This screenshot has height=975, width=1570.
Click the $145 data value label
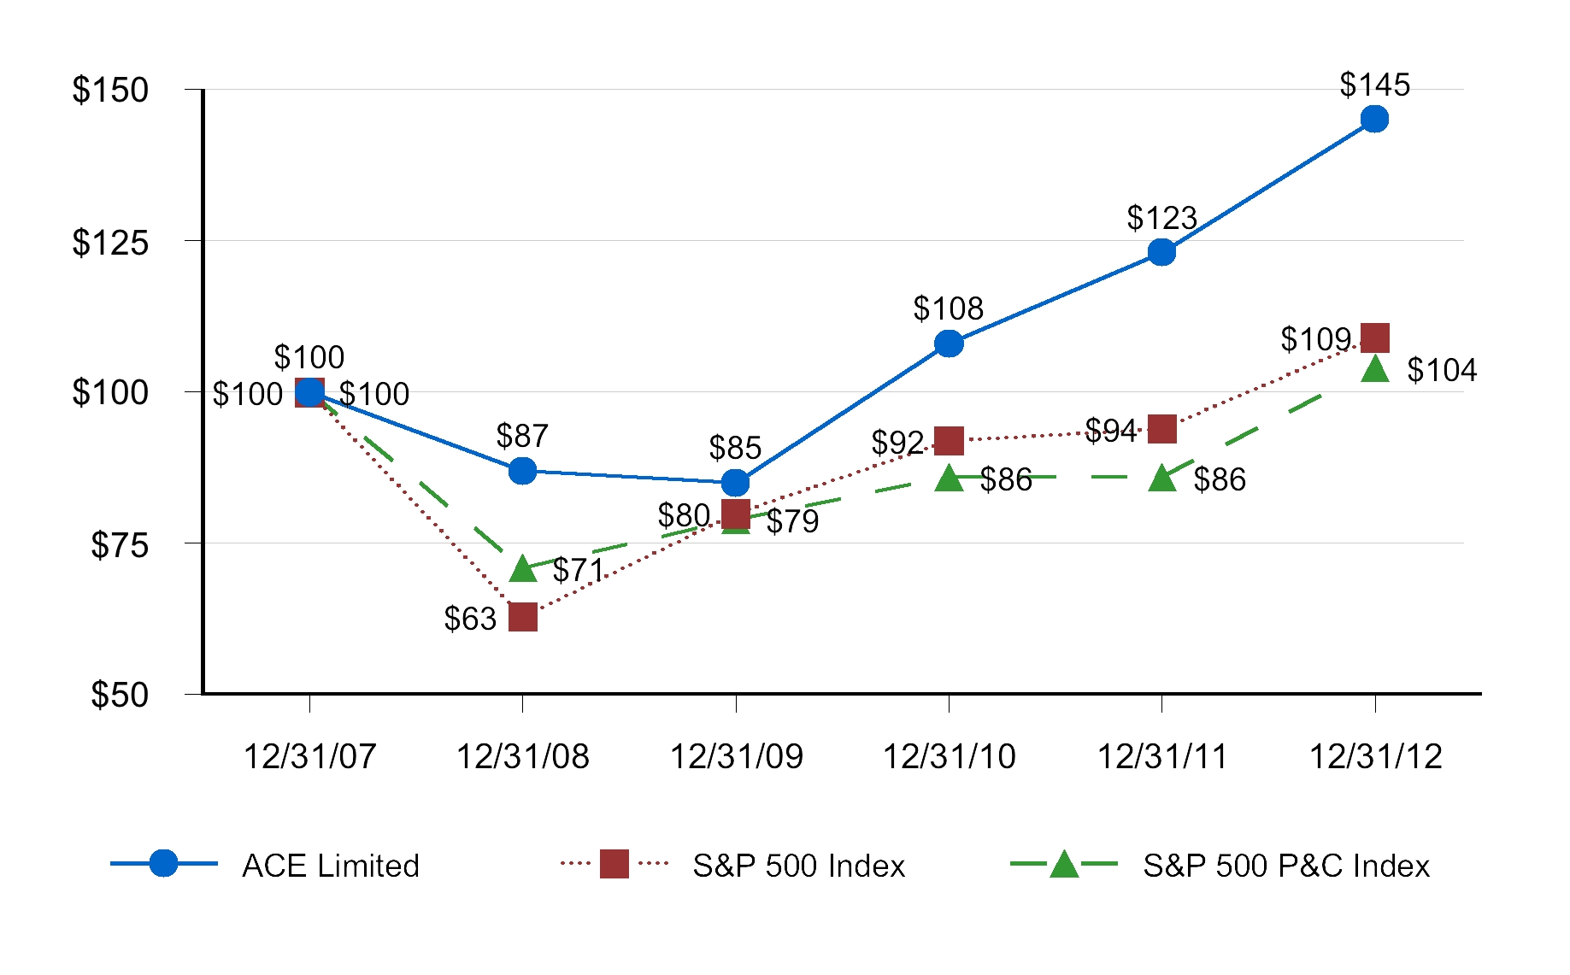(1374, 85)
